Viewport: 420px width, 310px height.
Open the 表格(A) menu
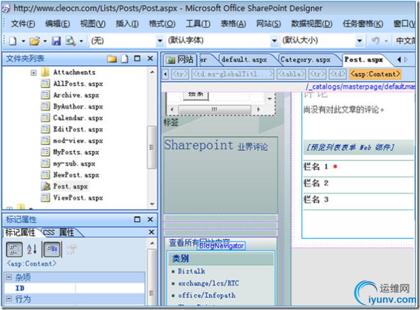pyautogui.click(x=233, y=24)
